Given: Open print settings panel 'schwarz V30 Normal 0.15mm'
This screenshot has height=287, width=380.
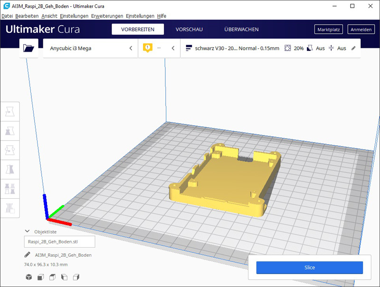Looking at the screenshot, I should click(270, 48).
